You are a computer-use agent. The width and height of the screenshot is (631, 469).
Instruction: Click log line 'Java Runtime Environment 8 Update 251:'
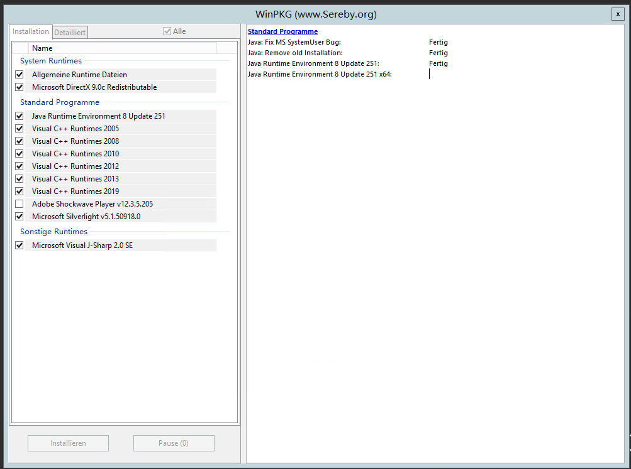point(313,63)
